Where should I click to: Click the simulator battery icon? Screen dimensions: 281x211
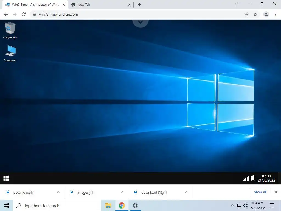(x=253, y=178)
